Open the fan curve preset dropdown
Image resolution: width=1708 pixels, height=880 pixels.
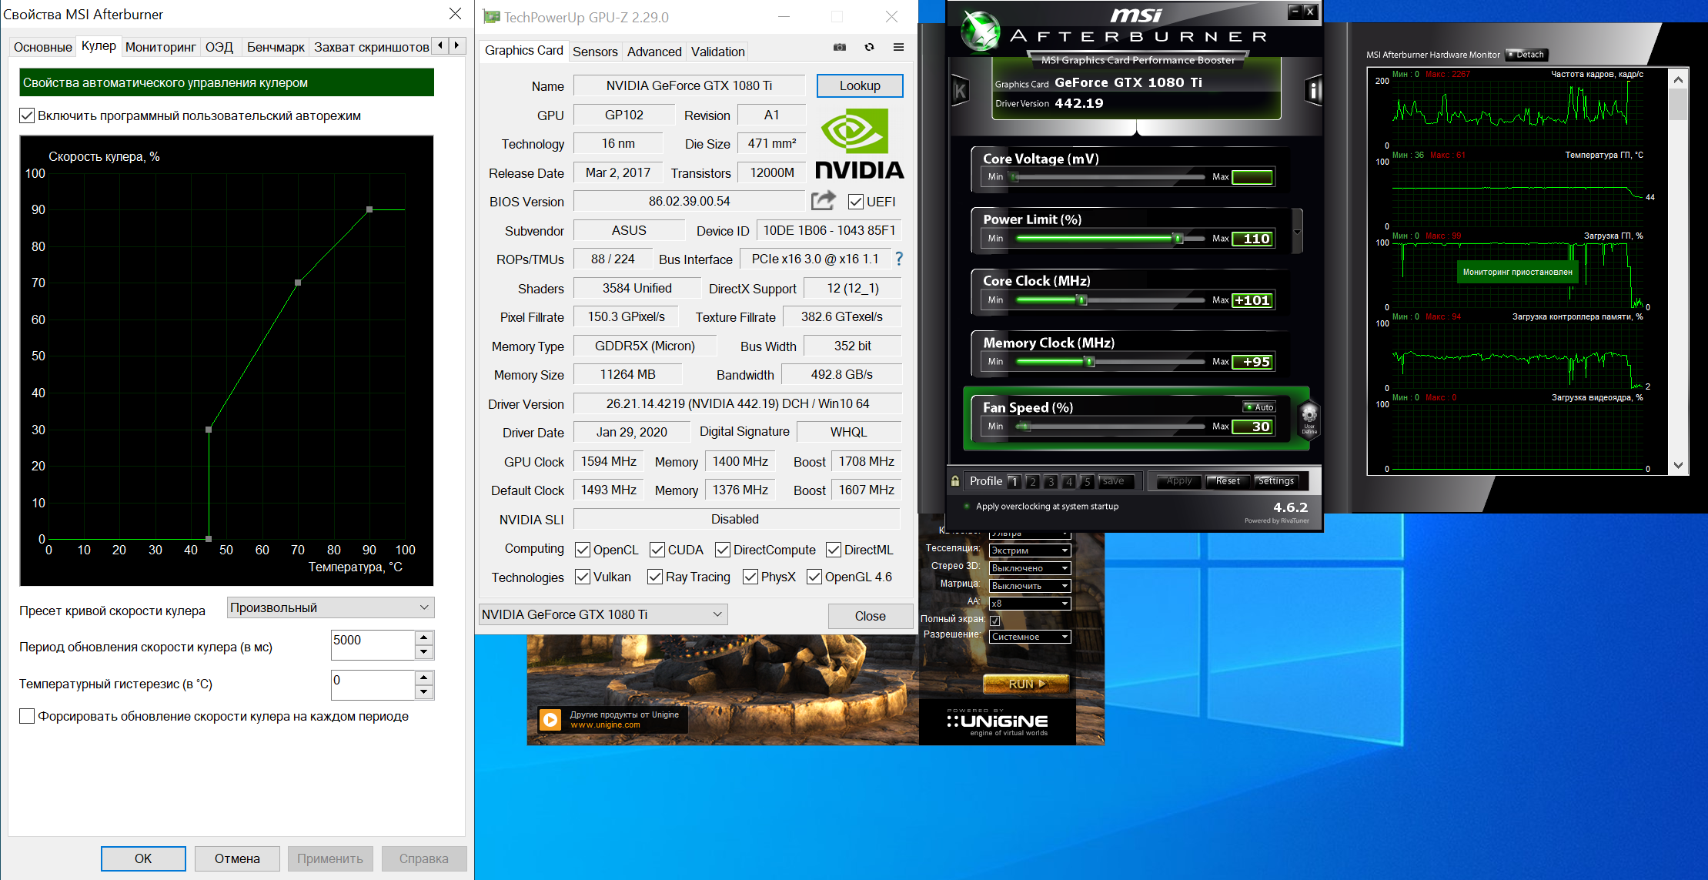pyautogui.click(x=330, y=608)
